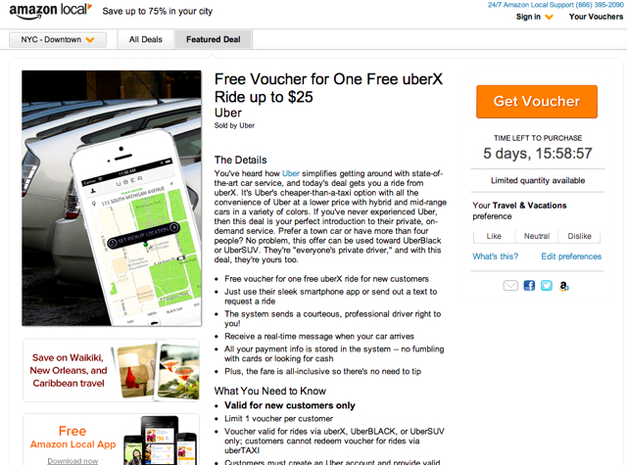Click Download now for Amazon Local App
The height and width of the screenshot is (465, 627).
[72, 461]
